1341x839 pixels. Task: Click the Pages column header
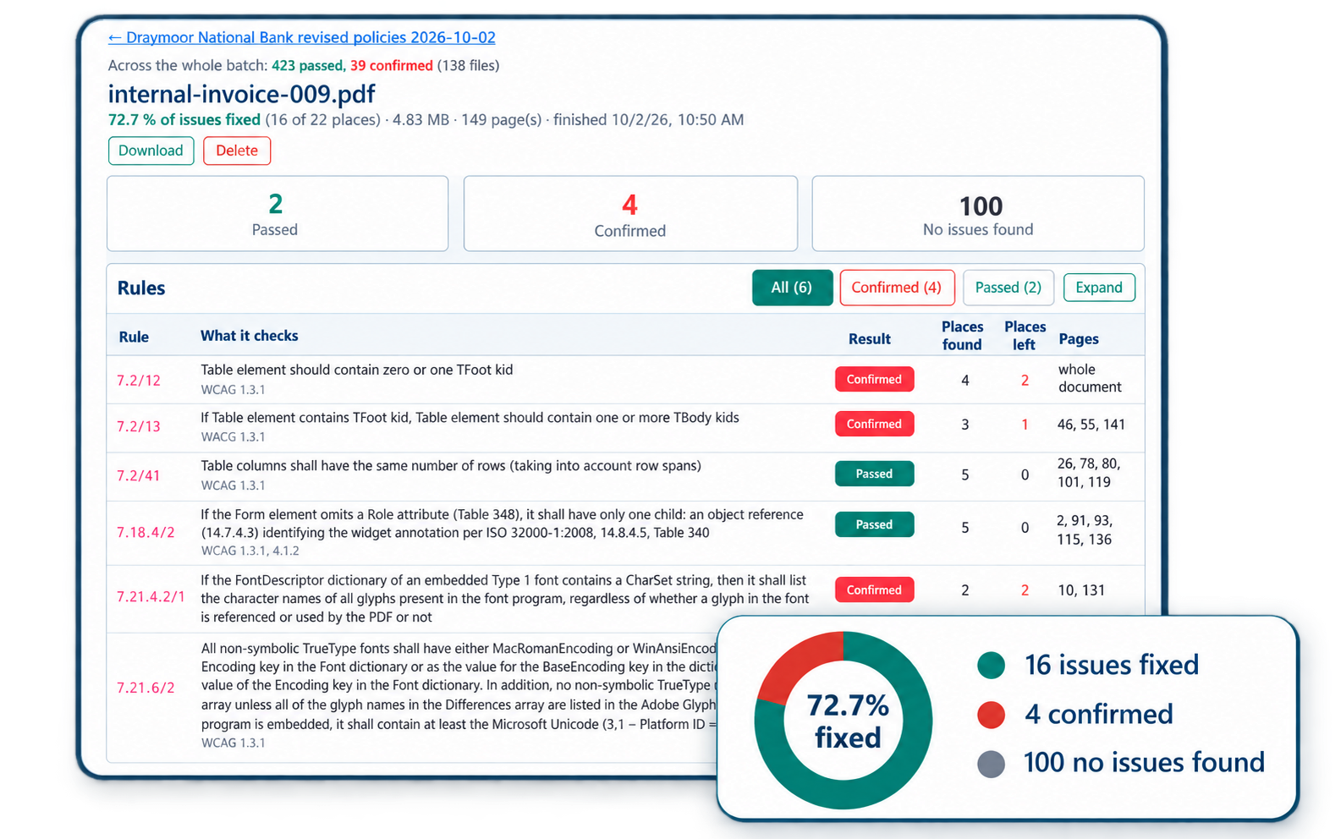1079,339
